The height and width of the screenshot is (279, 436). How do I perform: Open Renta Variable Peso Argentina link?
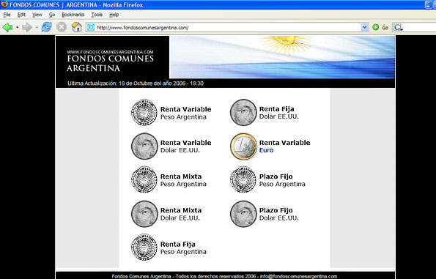coord(185,113)
